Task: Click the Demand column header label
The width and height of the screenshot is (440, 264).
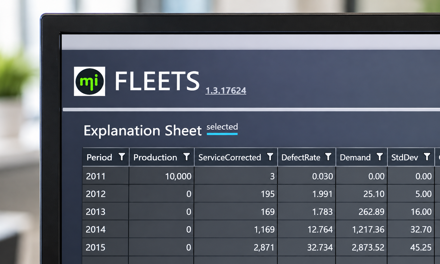Action: (x=355, y=157)
